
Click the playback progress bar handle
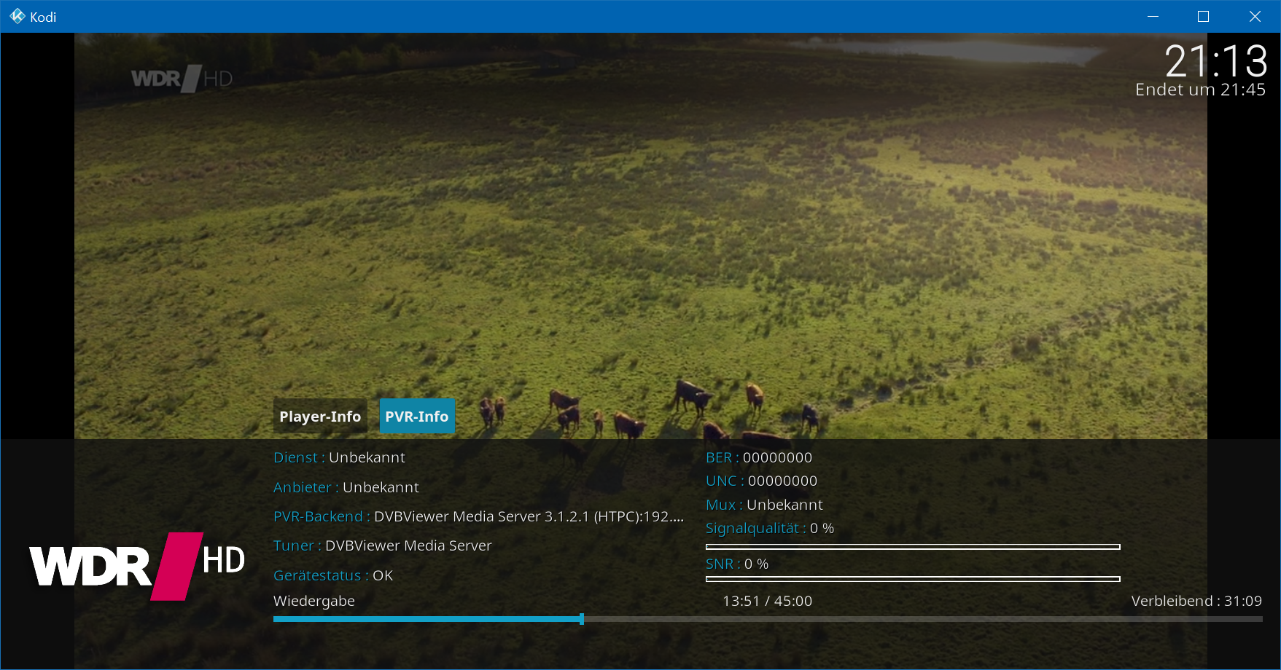(582, 619)
